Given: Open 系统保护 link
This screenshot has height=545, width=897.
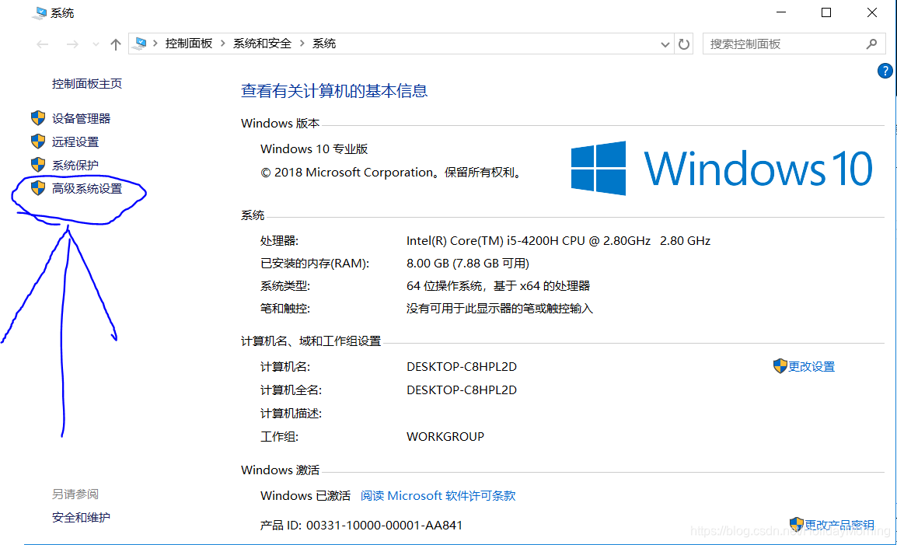Looking at the screenshot, I should point(75,166).
